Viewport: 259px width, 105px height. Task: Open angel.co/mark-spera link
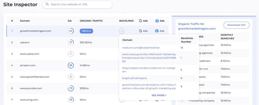(x=134, y=78)
